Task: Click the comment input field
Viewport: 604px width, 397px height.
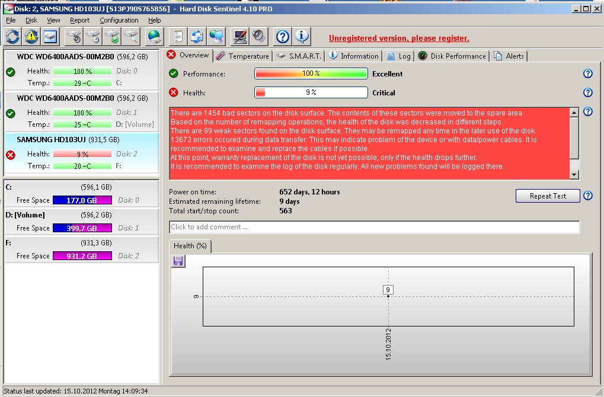Action: [x=375, y=227]
